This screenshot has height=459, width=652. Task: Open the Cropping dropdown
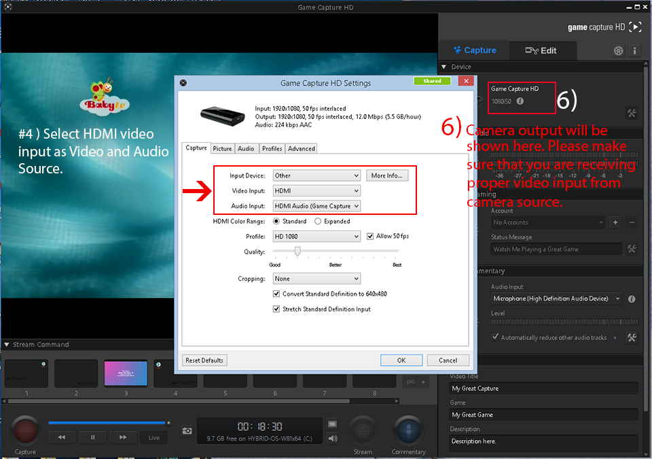point(316,278)
